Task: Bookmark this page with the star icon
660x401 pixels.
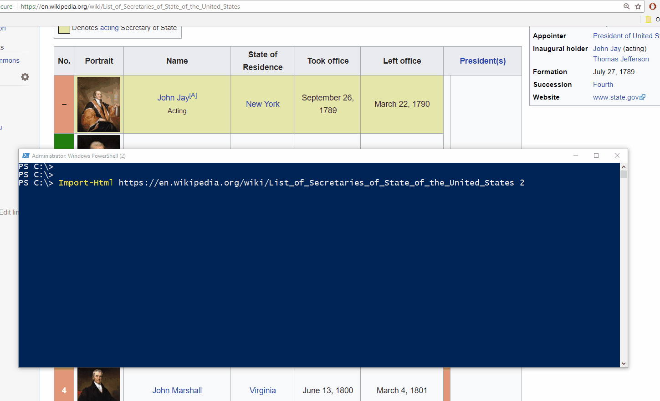Action: coord(638,6)
